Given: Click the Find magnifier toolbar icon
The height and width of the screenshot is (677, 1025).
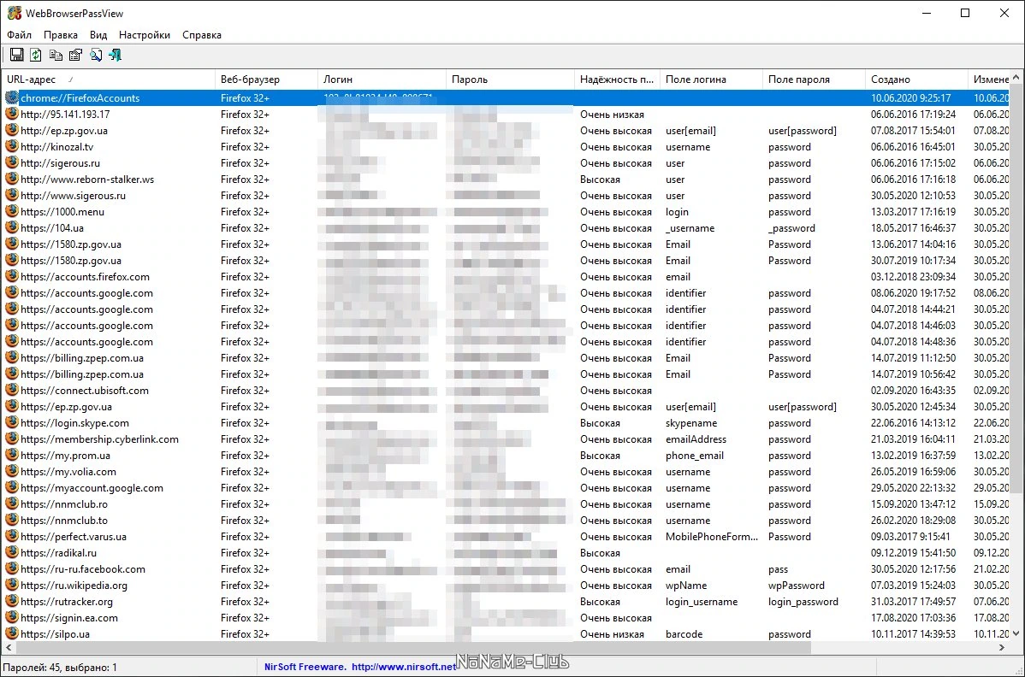Looking at the screenshot, I should [x=96, y=55].
